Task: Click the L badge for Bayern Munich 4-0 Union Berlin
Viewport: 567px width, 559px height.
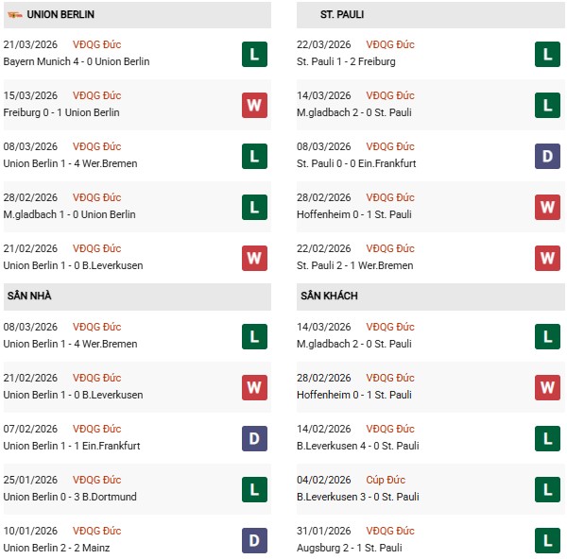Action: [253, 54]
